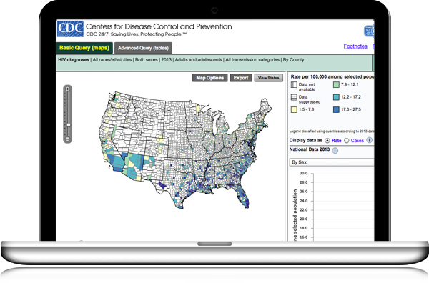Zoom out with the map minus button

click(68, 139)
